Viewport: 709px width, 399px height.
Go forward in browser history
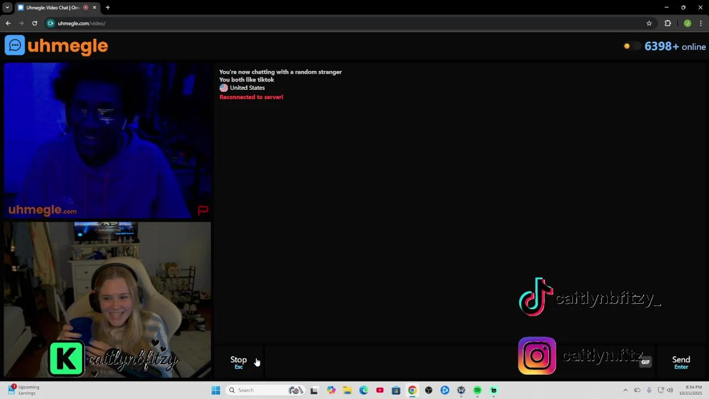point(21,23)
